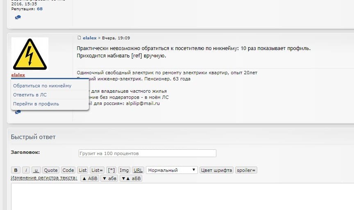Click the chat bubble icon under Репутация
This screenshot has height=210, width=354.
pyautogui.click(x=18, y=17)
